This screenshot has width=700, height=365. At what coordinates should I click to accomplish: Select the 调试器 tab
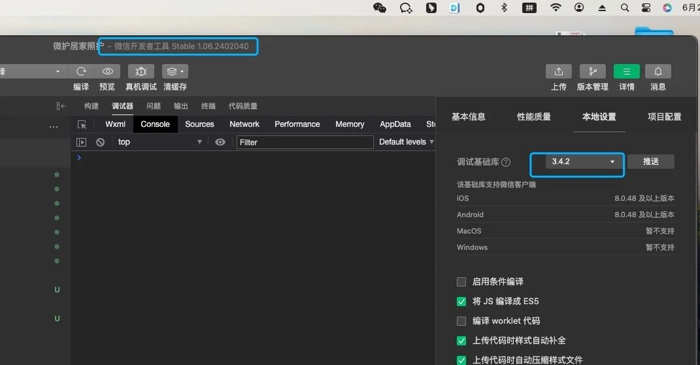pyautogui.click(x=122, y=106)
